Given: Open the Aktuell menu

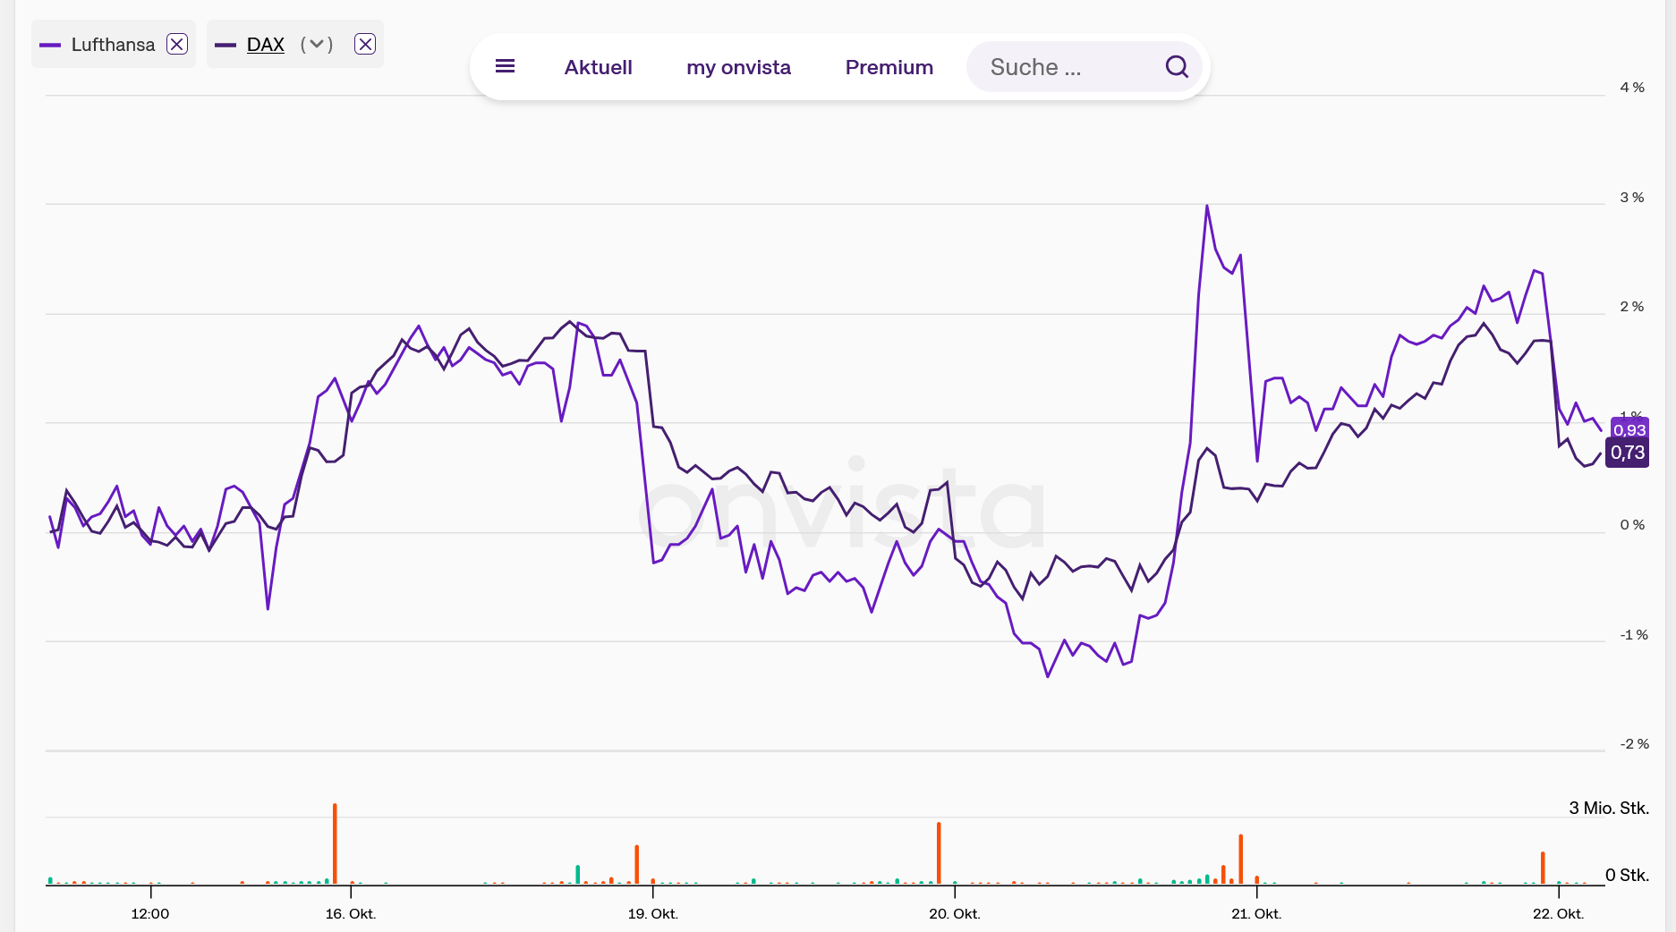Looking at the screenshot, I should (598, 67).
